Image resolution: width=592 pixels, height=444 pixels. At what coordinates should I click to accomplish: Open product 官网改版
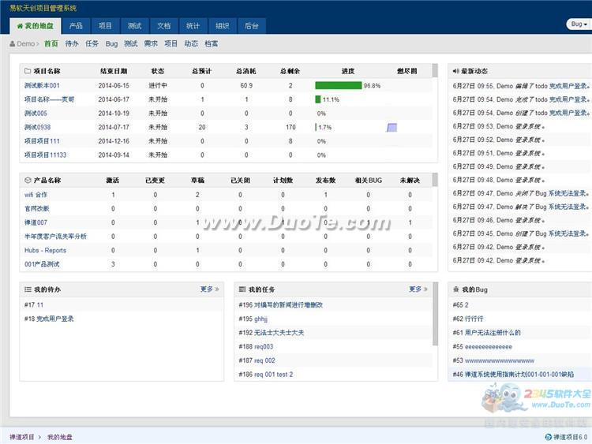coord(36,209)
